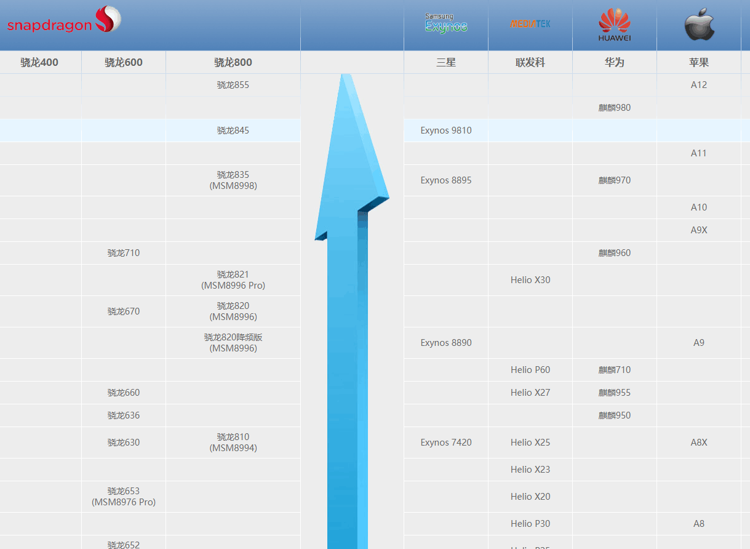Click the 骁龙710 cell
750x549 pixels.
coord(124,253)
